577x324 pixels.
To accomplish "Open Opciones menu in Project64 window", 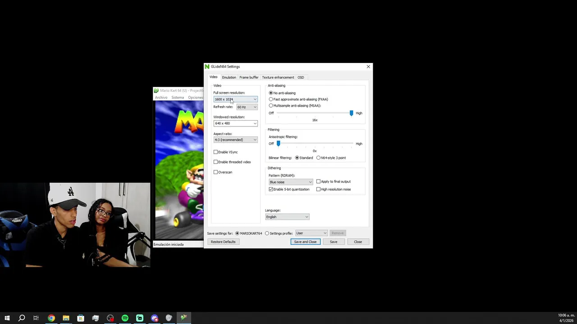I will [x=196, y=98].
